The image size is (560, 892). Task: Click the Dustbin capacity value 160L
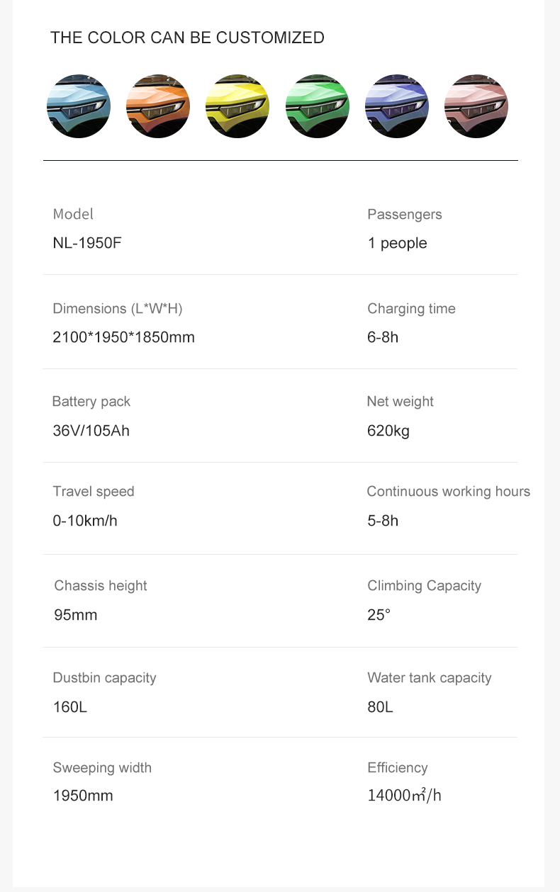coord(70,707)
